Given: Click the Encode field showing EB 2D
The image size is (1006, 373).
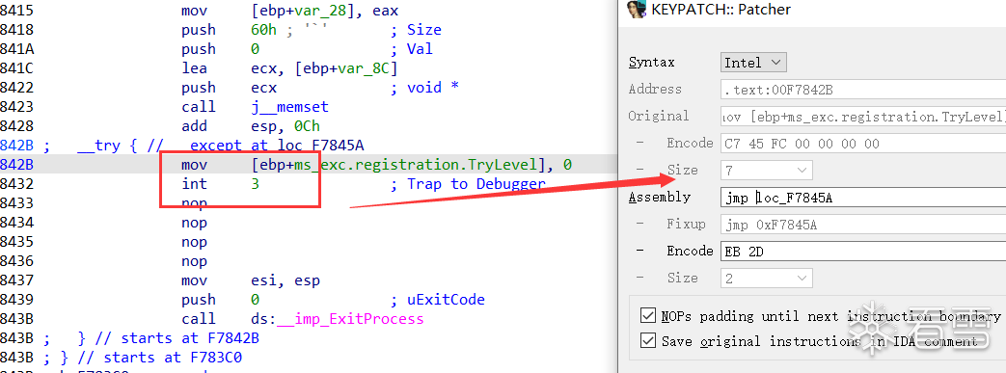Looking at the screenshot, I should pyautogui.click(x=863, y=252).
